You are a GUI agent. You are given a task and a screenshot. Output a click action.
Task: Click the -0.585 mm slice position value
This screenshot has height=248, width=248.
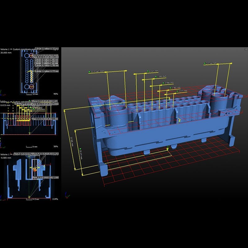click(6, 158)
